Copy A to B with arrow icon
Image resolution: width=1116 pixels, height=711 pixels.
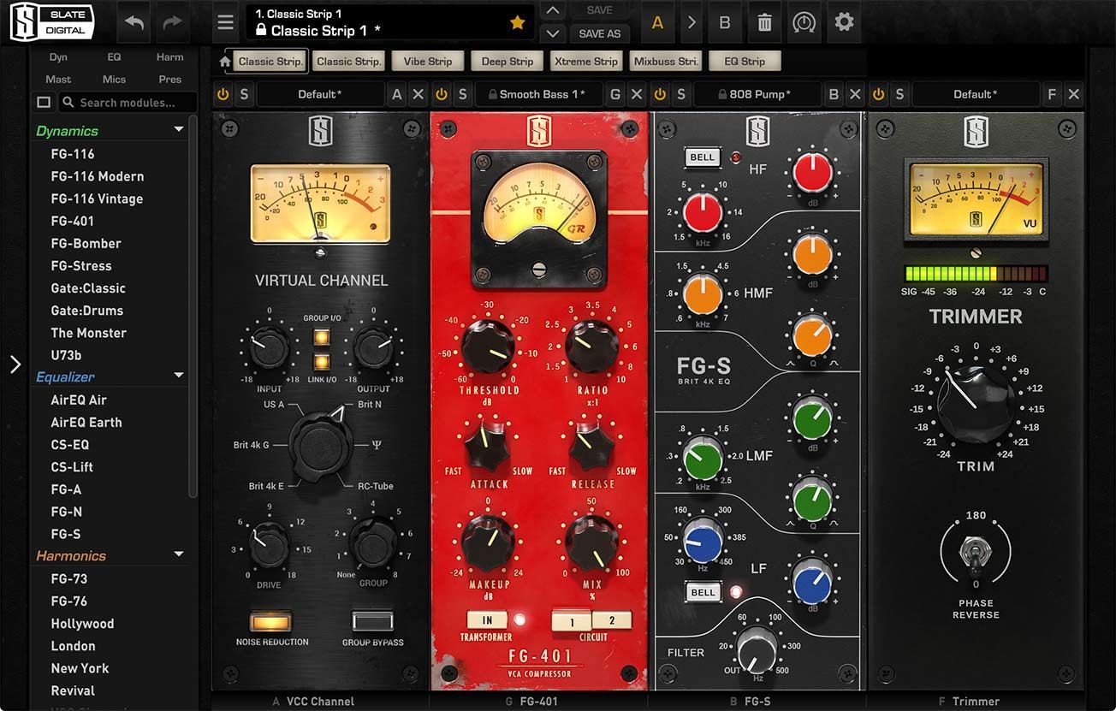pyautogui.click(x=692, y=23)
